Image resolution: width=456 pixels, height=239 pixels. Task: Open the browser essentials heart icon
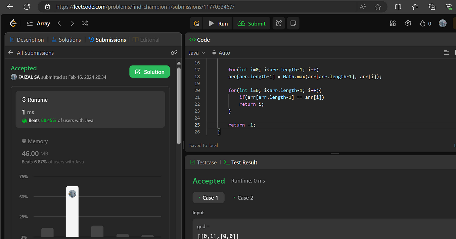449,7
